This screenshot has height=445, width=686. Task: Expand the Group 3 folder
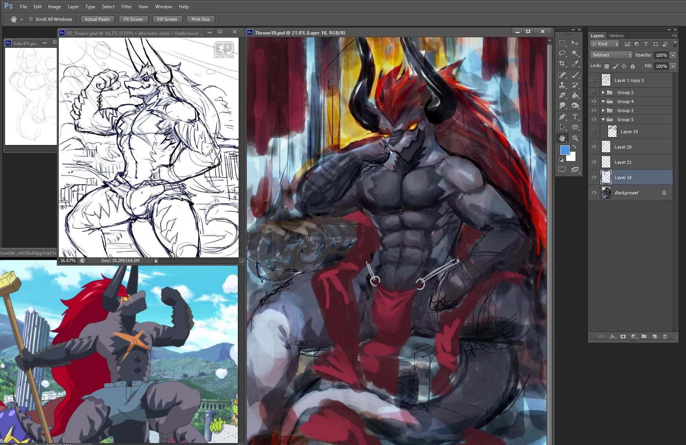[603, 110]
